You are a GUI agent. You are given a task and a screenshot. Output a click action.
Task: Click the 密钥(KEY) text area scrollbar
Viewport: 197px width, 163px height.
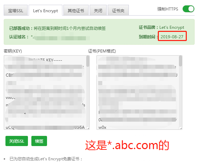(x=88, y=61)
